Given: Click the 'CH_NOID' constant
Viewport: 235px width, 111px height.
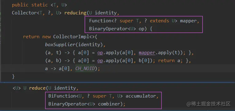Looking at the screenshot, I should [x=85, y=69].
